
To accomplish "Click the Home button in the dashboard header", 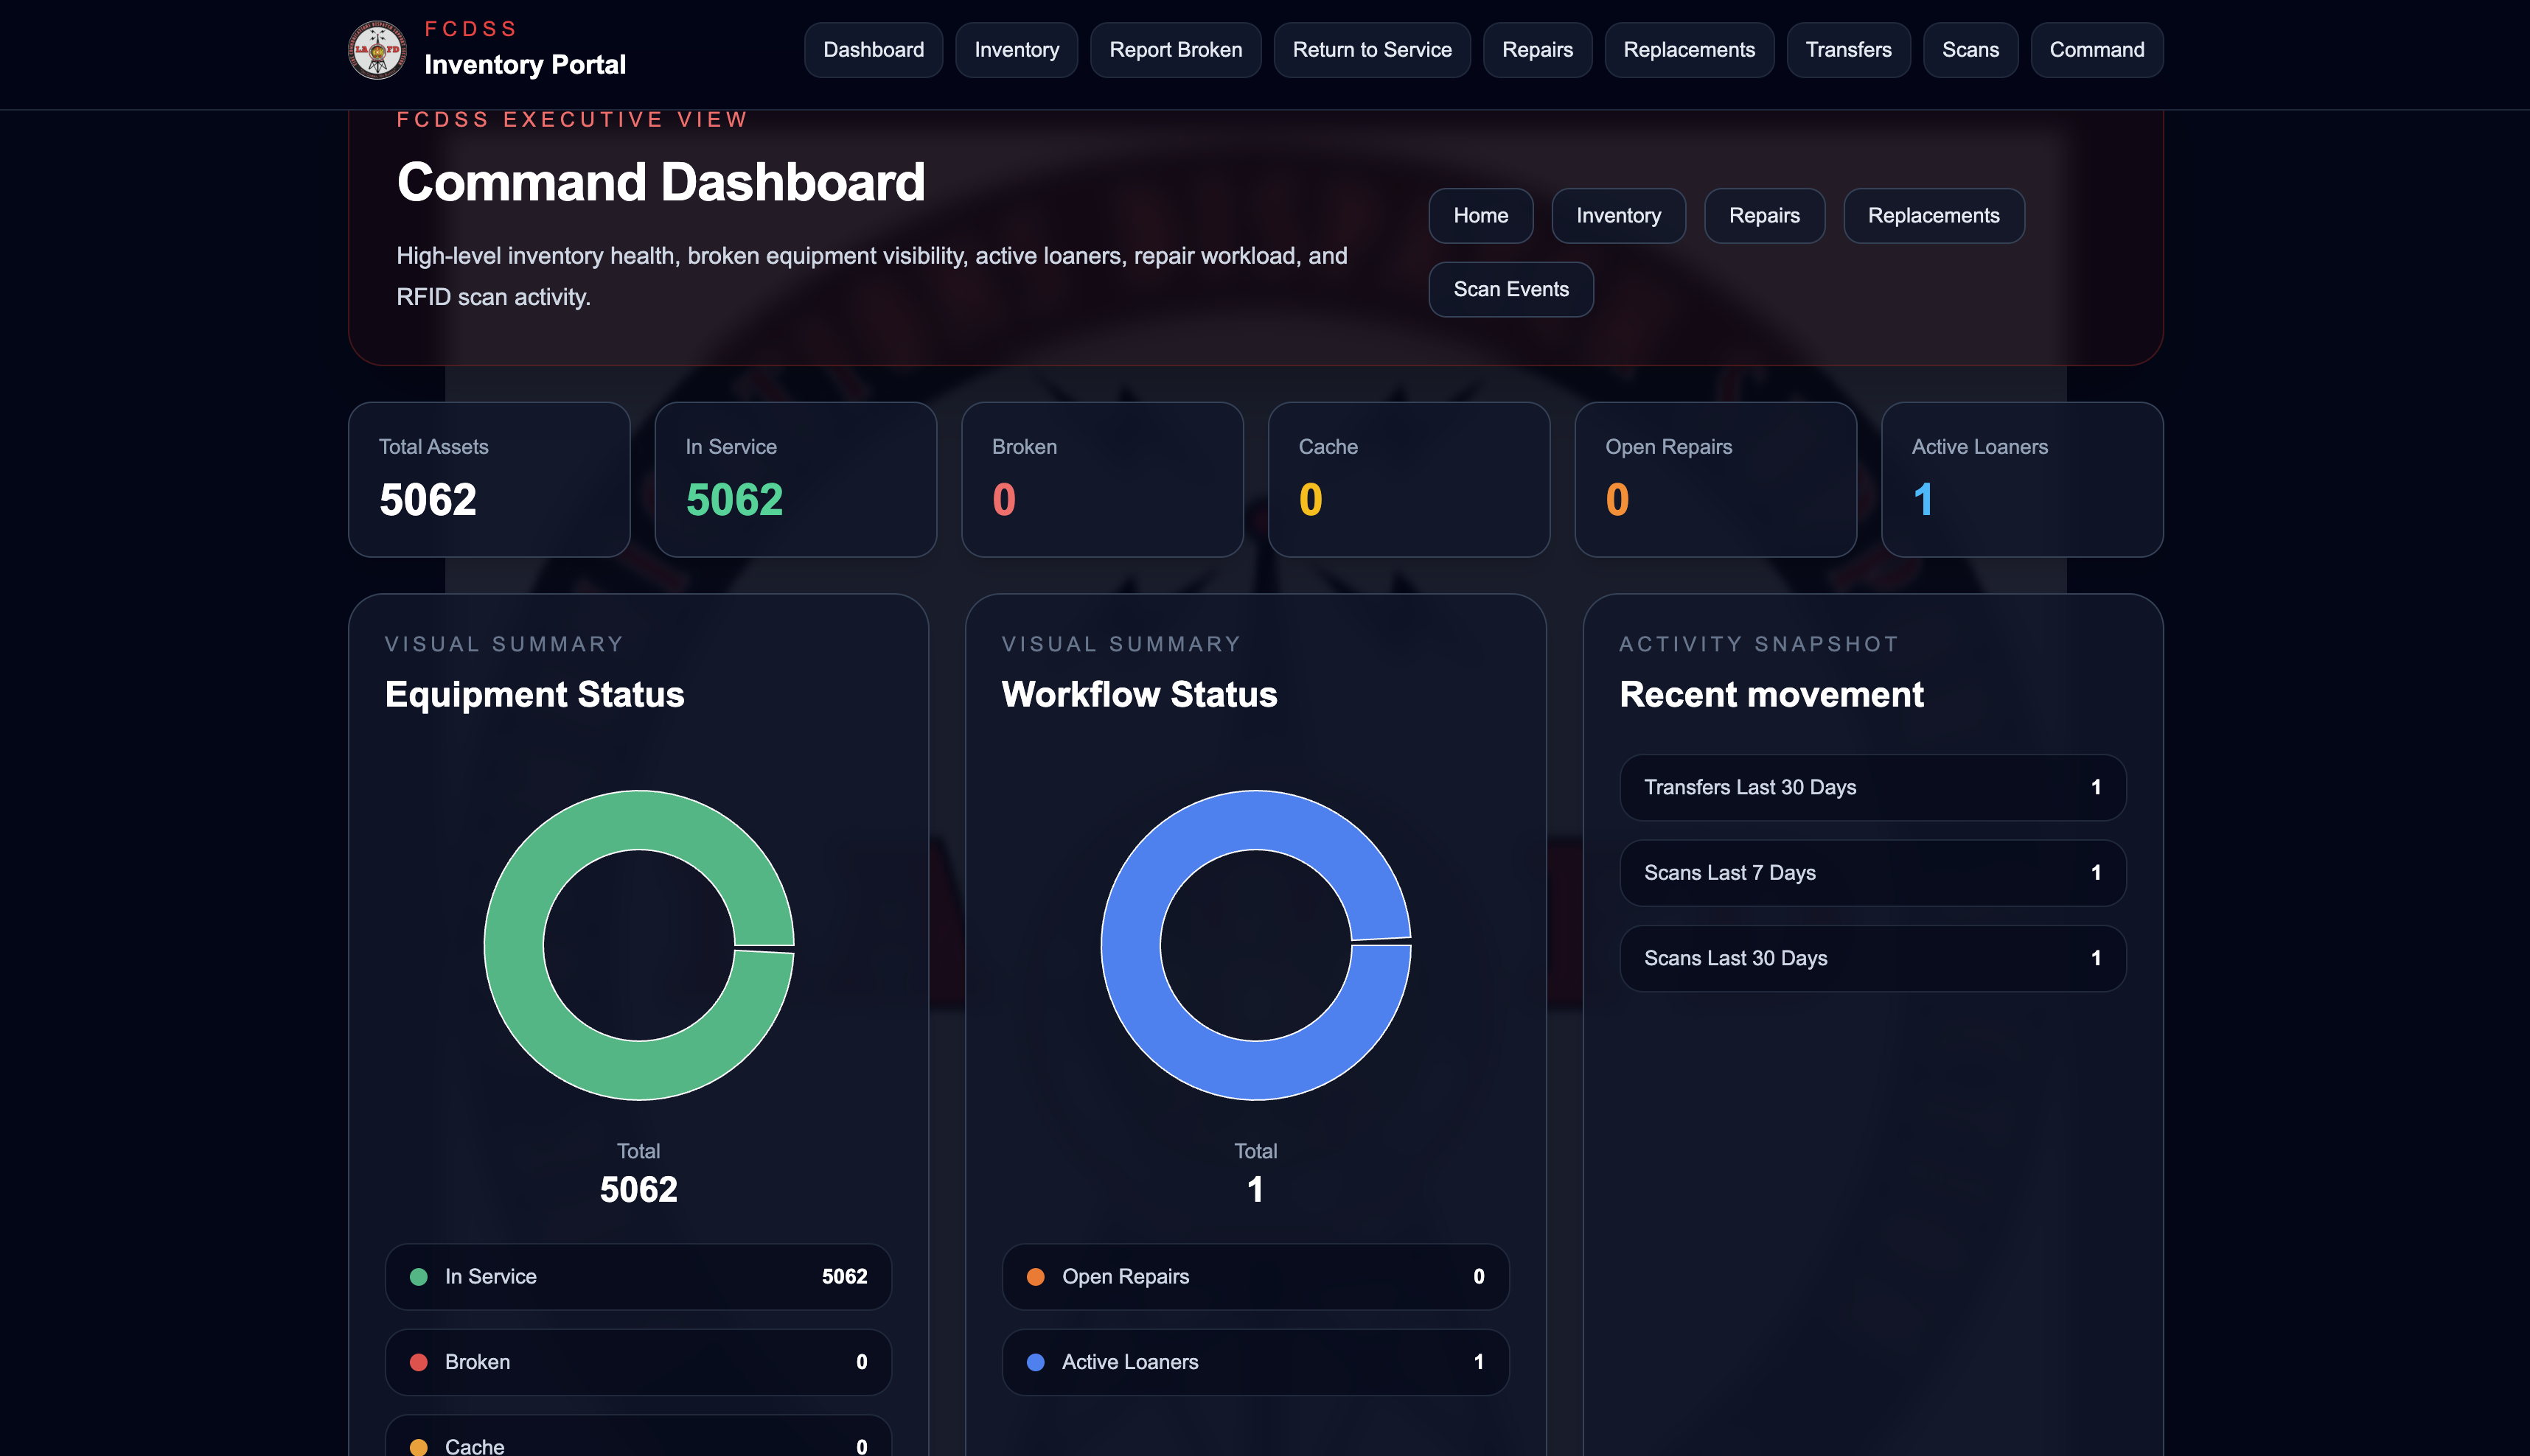I will (x=1480, y=216).
